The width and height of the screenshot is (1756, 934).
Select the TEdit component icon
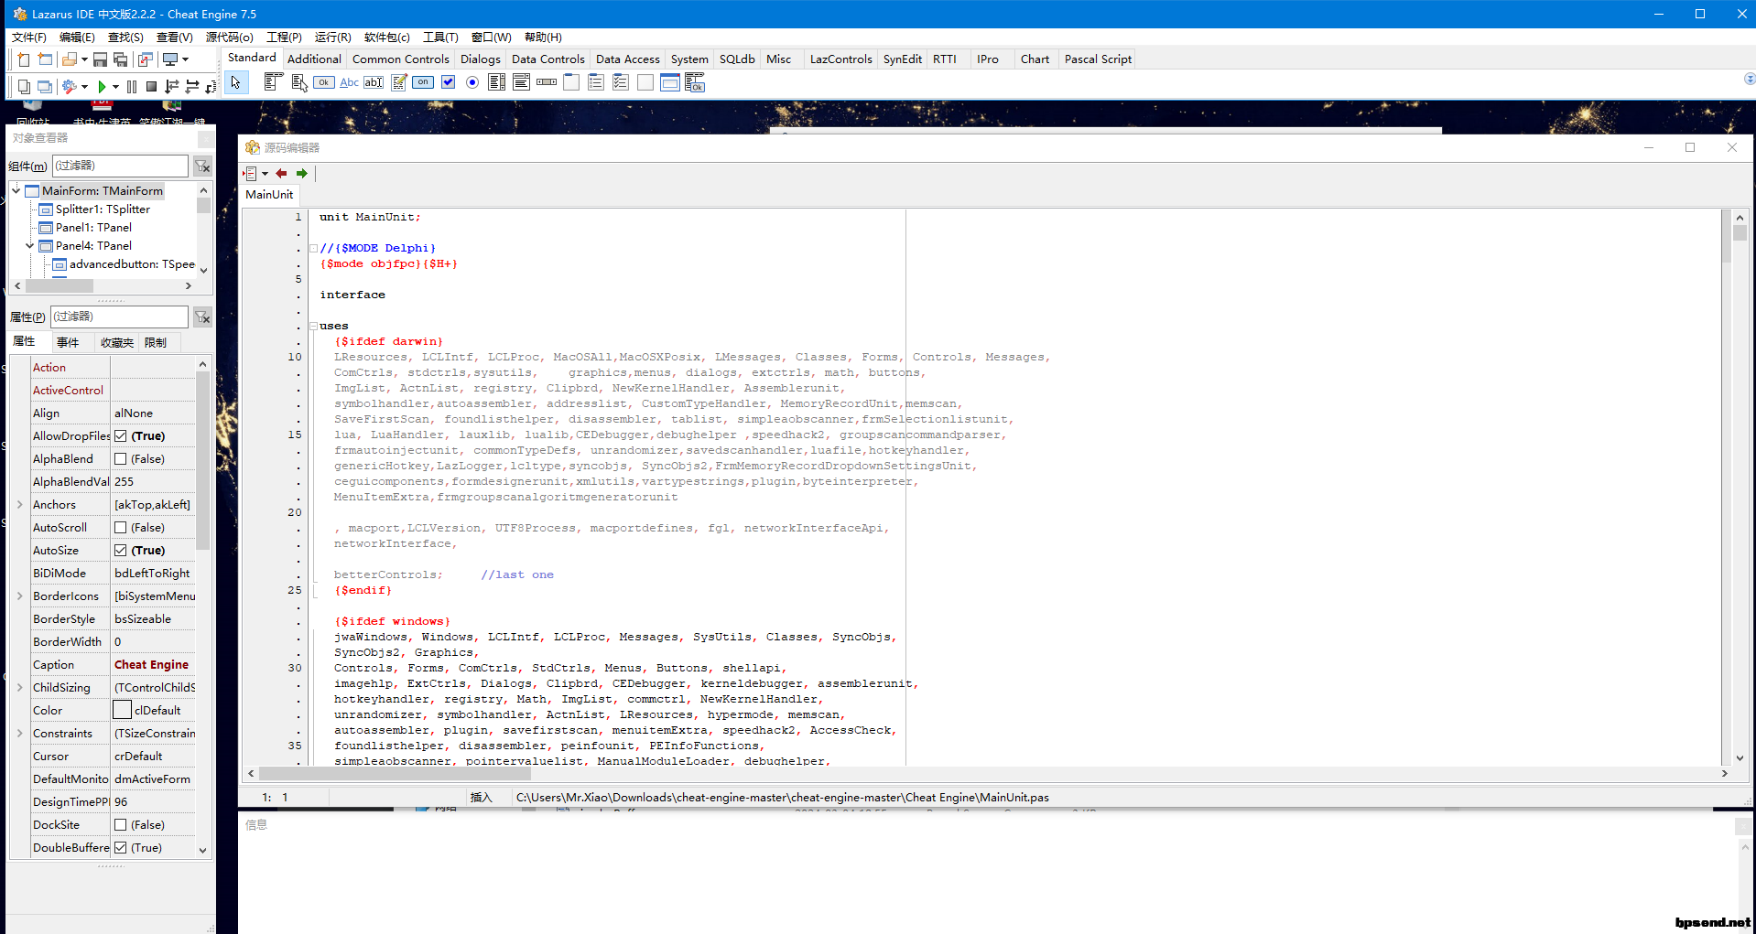pos(374,82)
